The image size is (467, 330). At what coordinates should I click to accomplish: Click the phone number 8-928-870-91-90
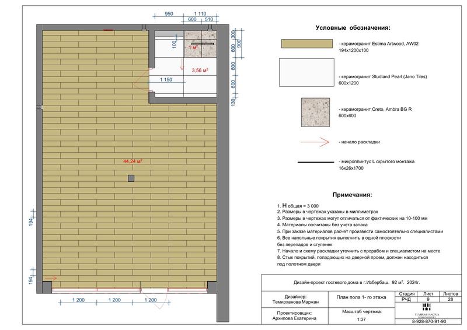point(429,322)
